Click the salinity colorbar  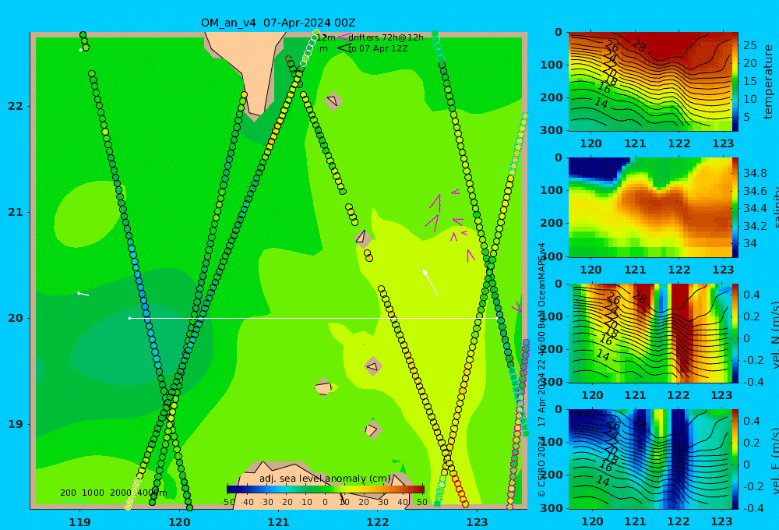coord(735,207)
